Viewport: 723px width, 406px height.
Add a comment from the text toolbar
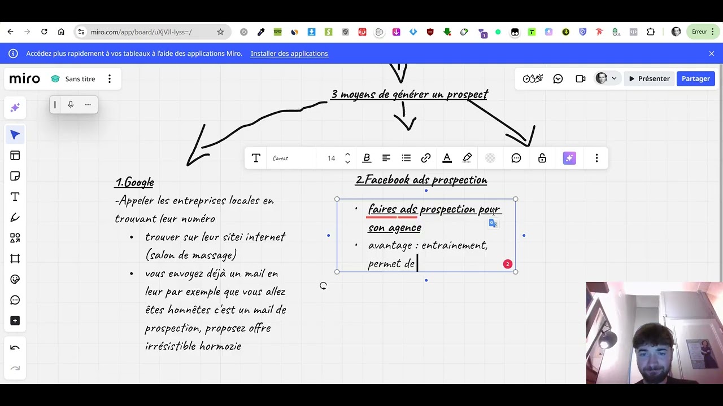point(516,158)
